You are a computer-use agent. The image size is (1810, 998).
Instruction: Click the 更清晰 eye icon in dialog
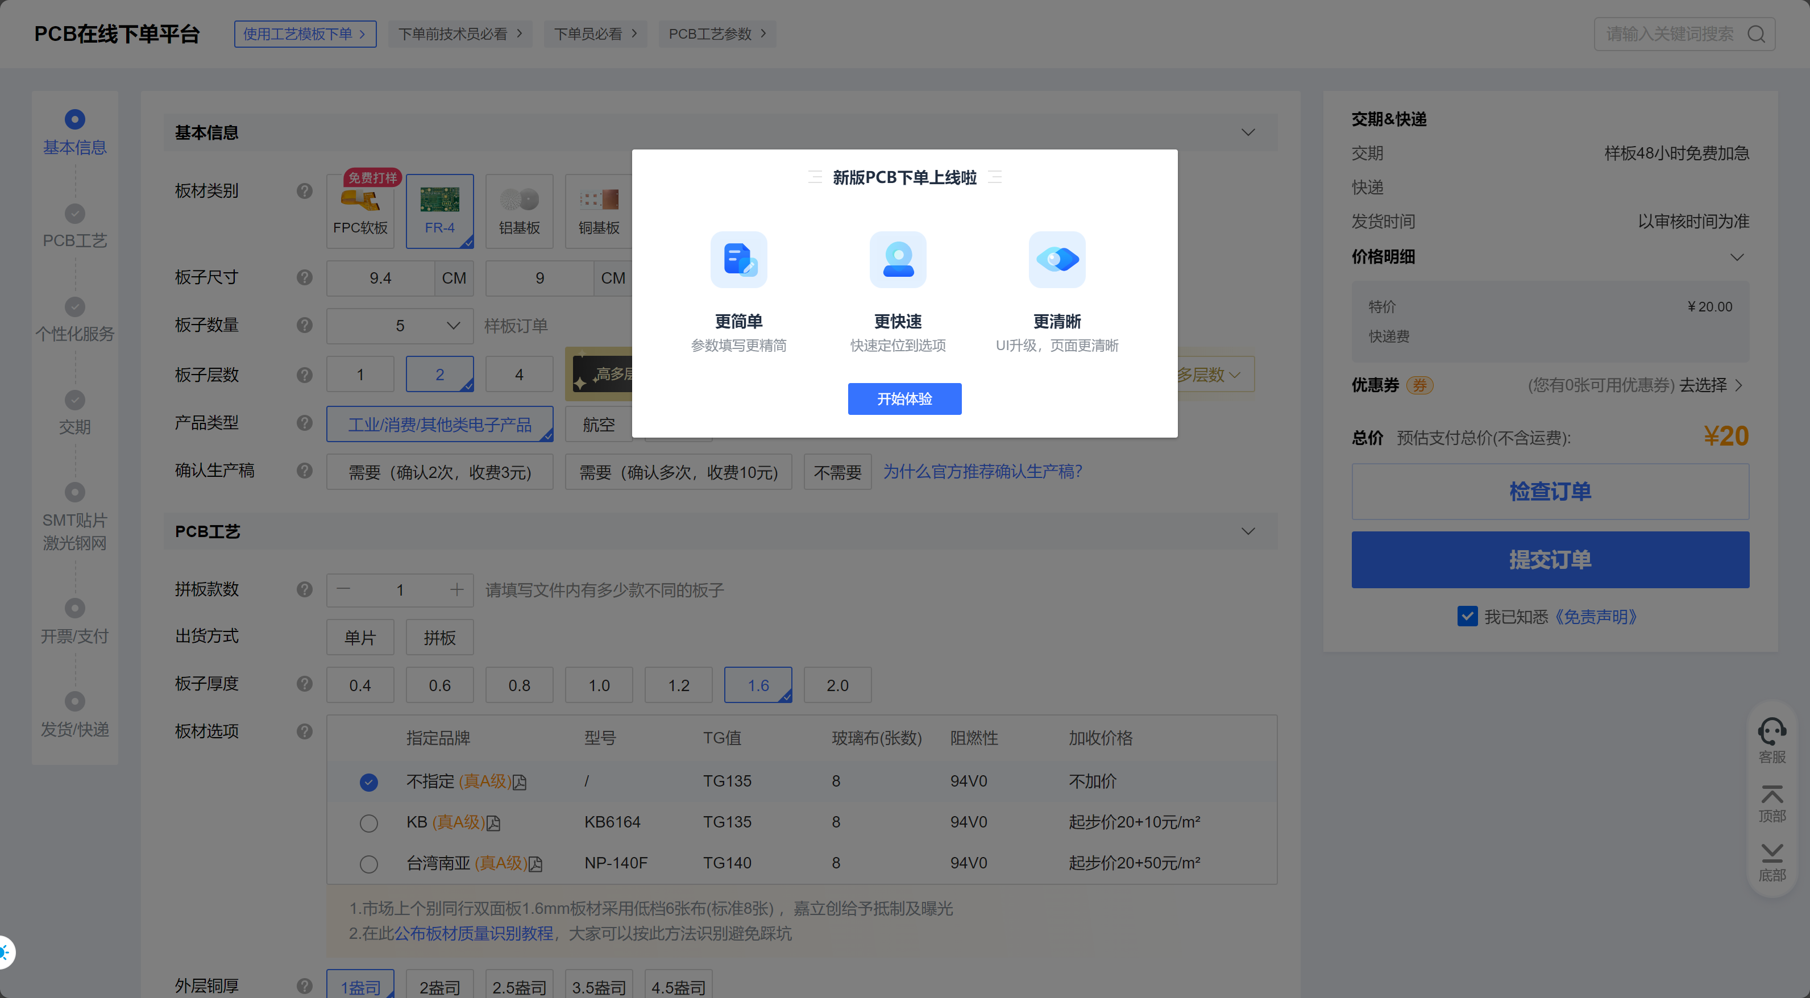pyautogui.click(x=1057, y=260)
